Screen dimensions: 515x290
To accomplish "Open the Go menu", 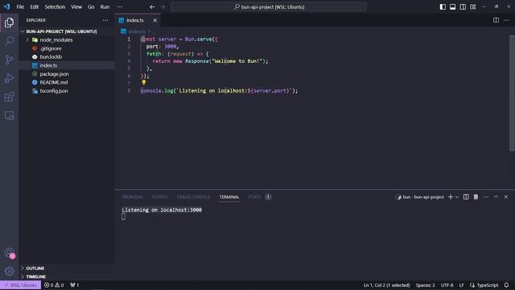I will click(91, 6).
